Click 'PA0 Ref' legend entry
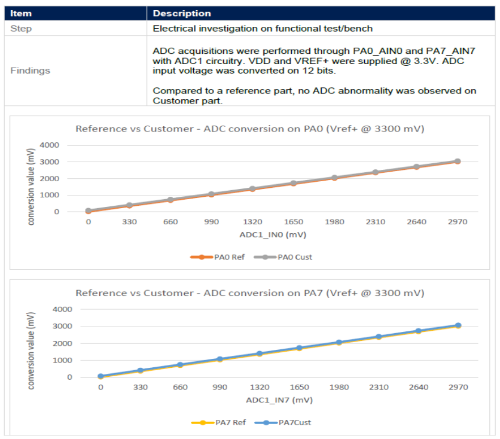 coord(218,257)
